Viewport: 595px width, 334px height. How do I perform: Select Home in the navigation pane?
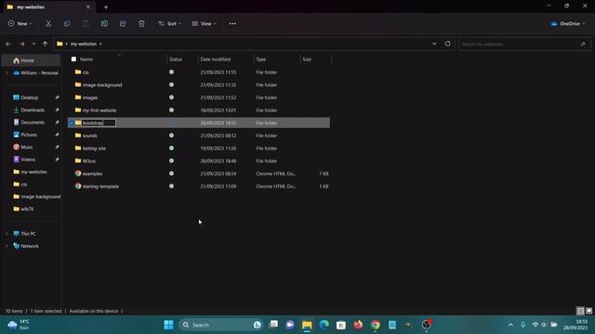click(31, 60)
